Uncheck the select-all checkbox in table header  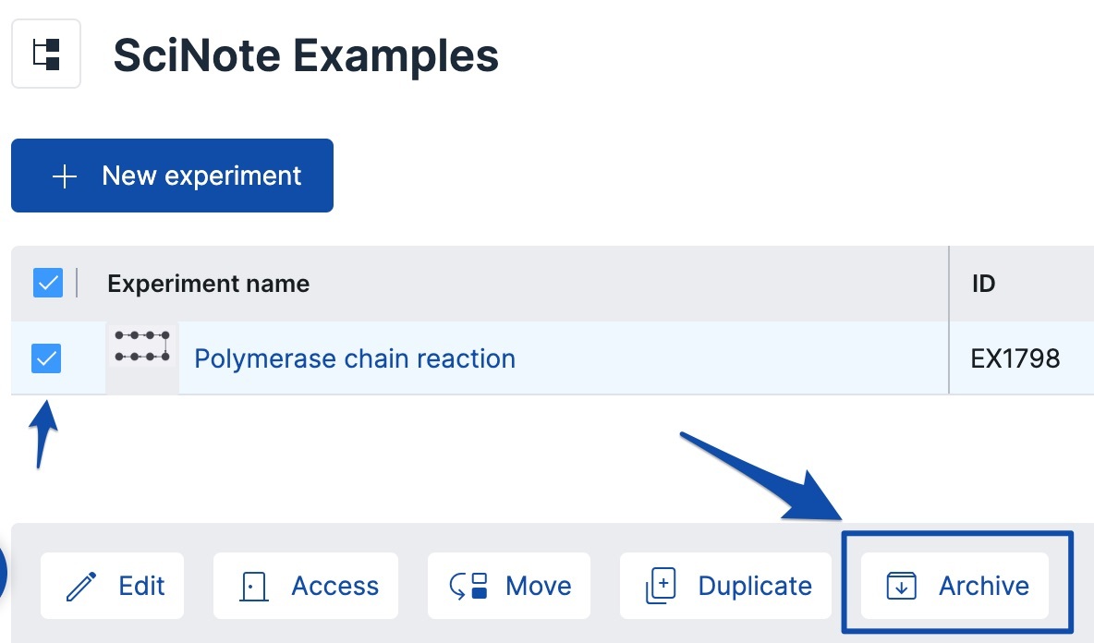pos(47,283)
